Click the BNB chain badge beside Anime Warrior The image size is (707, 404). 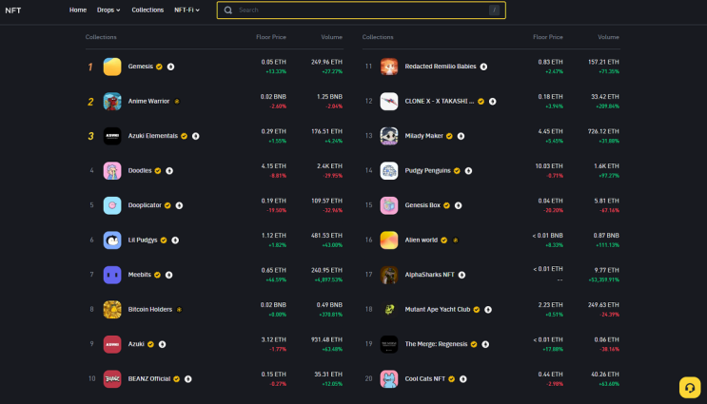pos(177,102)
